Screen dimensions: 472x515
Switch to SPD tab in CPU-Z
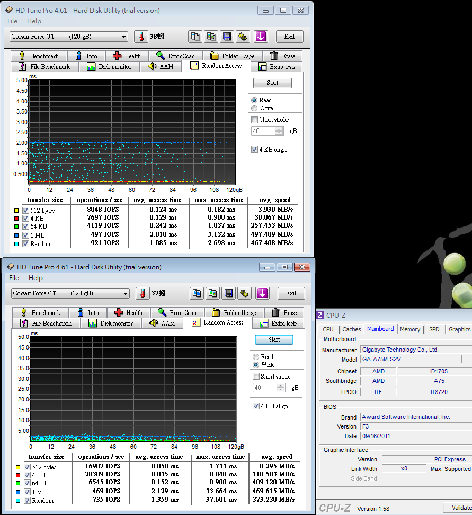(434, 329)
